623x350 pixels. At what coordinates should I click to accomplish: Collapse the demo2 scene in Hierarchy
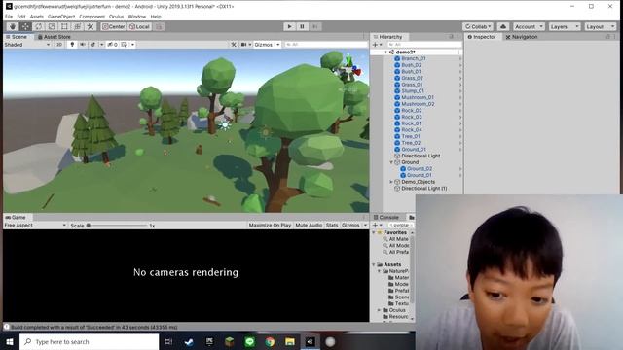coord(385,52)
